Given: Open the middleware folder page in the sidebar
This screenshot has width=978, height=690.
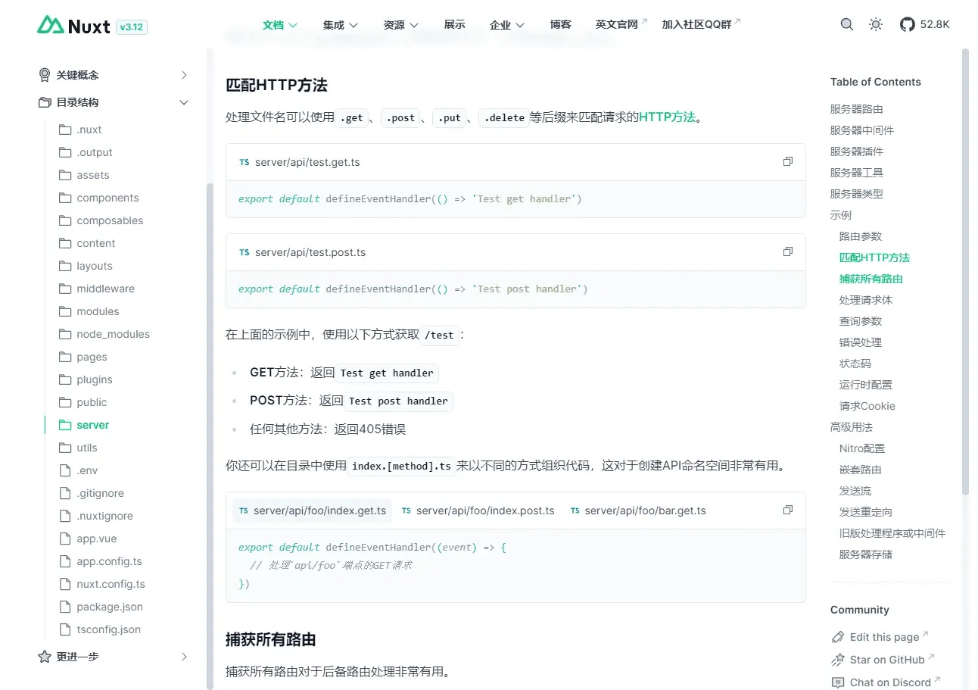Looking at the screenshot, I should [x=105, y=289].
